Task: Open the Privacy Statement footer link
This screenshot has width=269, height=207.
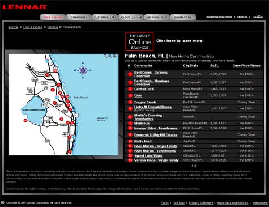Action: point(201,203)
